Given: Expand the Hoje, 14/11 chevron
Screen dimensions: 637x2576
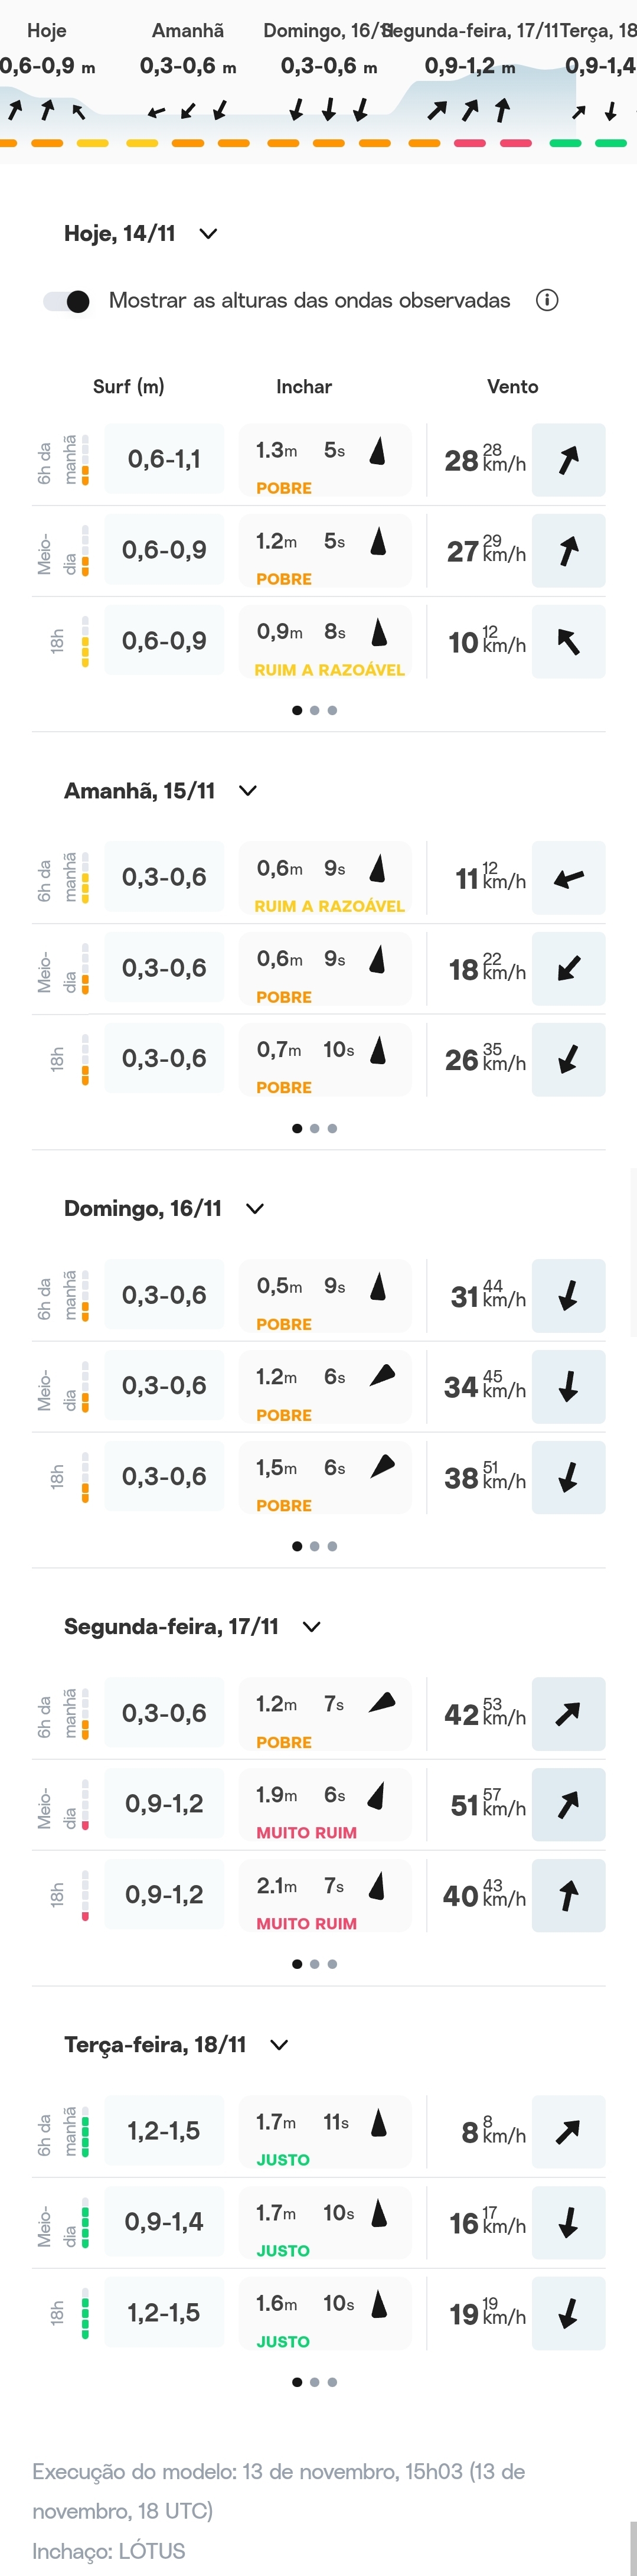Looking at the screenshot, I should (x=208, y=234).
